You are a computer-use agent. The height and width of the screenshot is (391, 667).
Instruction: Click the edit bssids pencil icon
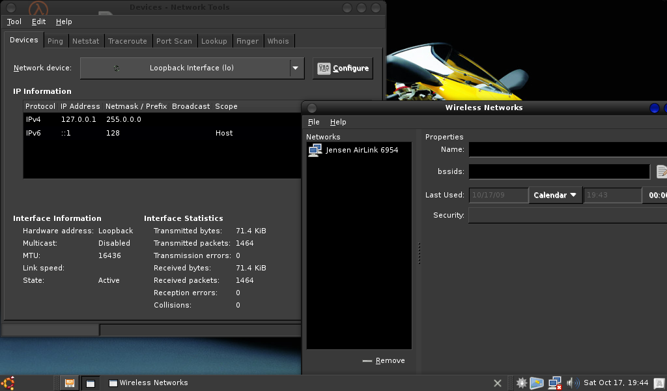(x=662, y=171)
